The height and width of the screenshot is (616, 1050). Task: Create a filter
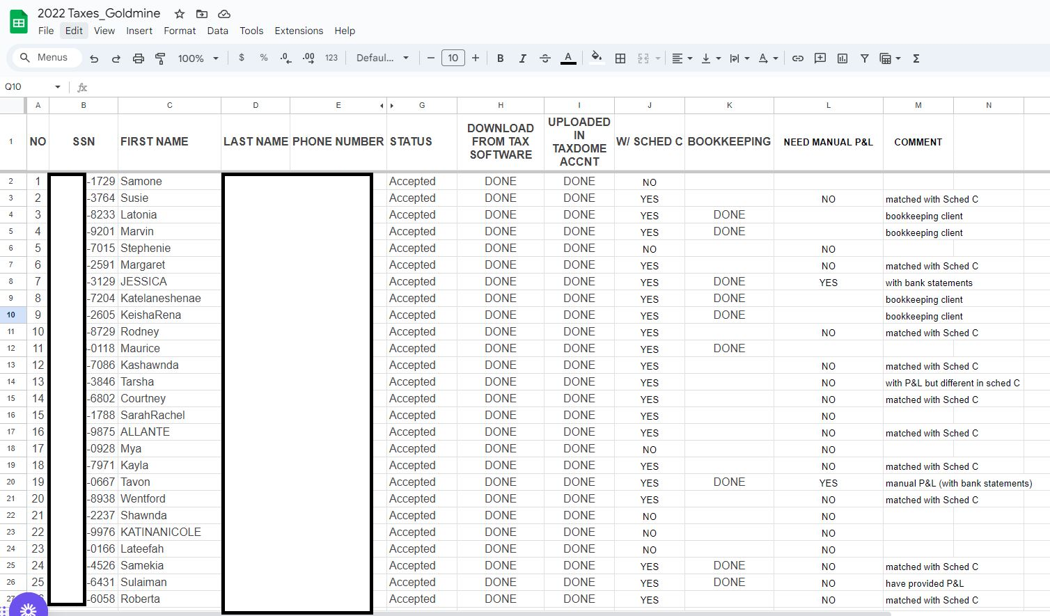click(x=865, y=58)
